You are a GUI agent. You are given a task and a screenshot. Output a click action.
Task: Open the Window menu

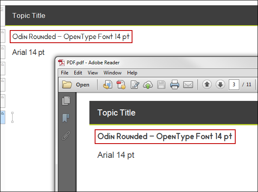[112, 73]
